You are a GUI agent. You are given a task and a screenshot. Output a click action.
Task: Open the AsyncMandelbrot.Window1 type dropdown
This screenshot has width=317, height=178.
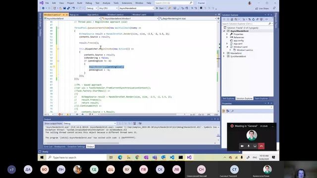click(130, 18)
